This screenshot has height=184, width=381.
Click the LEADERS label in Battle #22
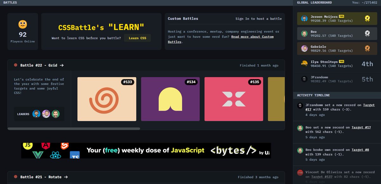point(23,114)
